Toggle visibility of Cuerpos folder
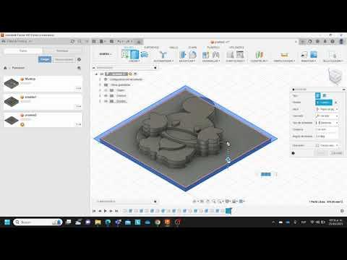The height and width of the screenshot is (260, 347). click(x=106, y=95)
